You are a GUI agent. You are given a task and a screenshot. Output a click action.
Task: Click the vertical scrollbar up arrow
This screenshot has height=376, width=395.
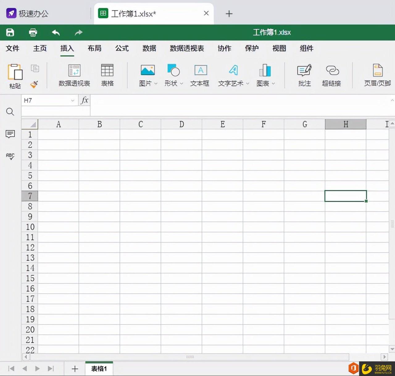392,123
